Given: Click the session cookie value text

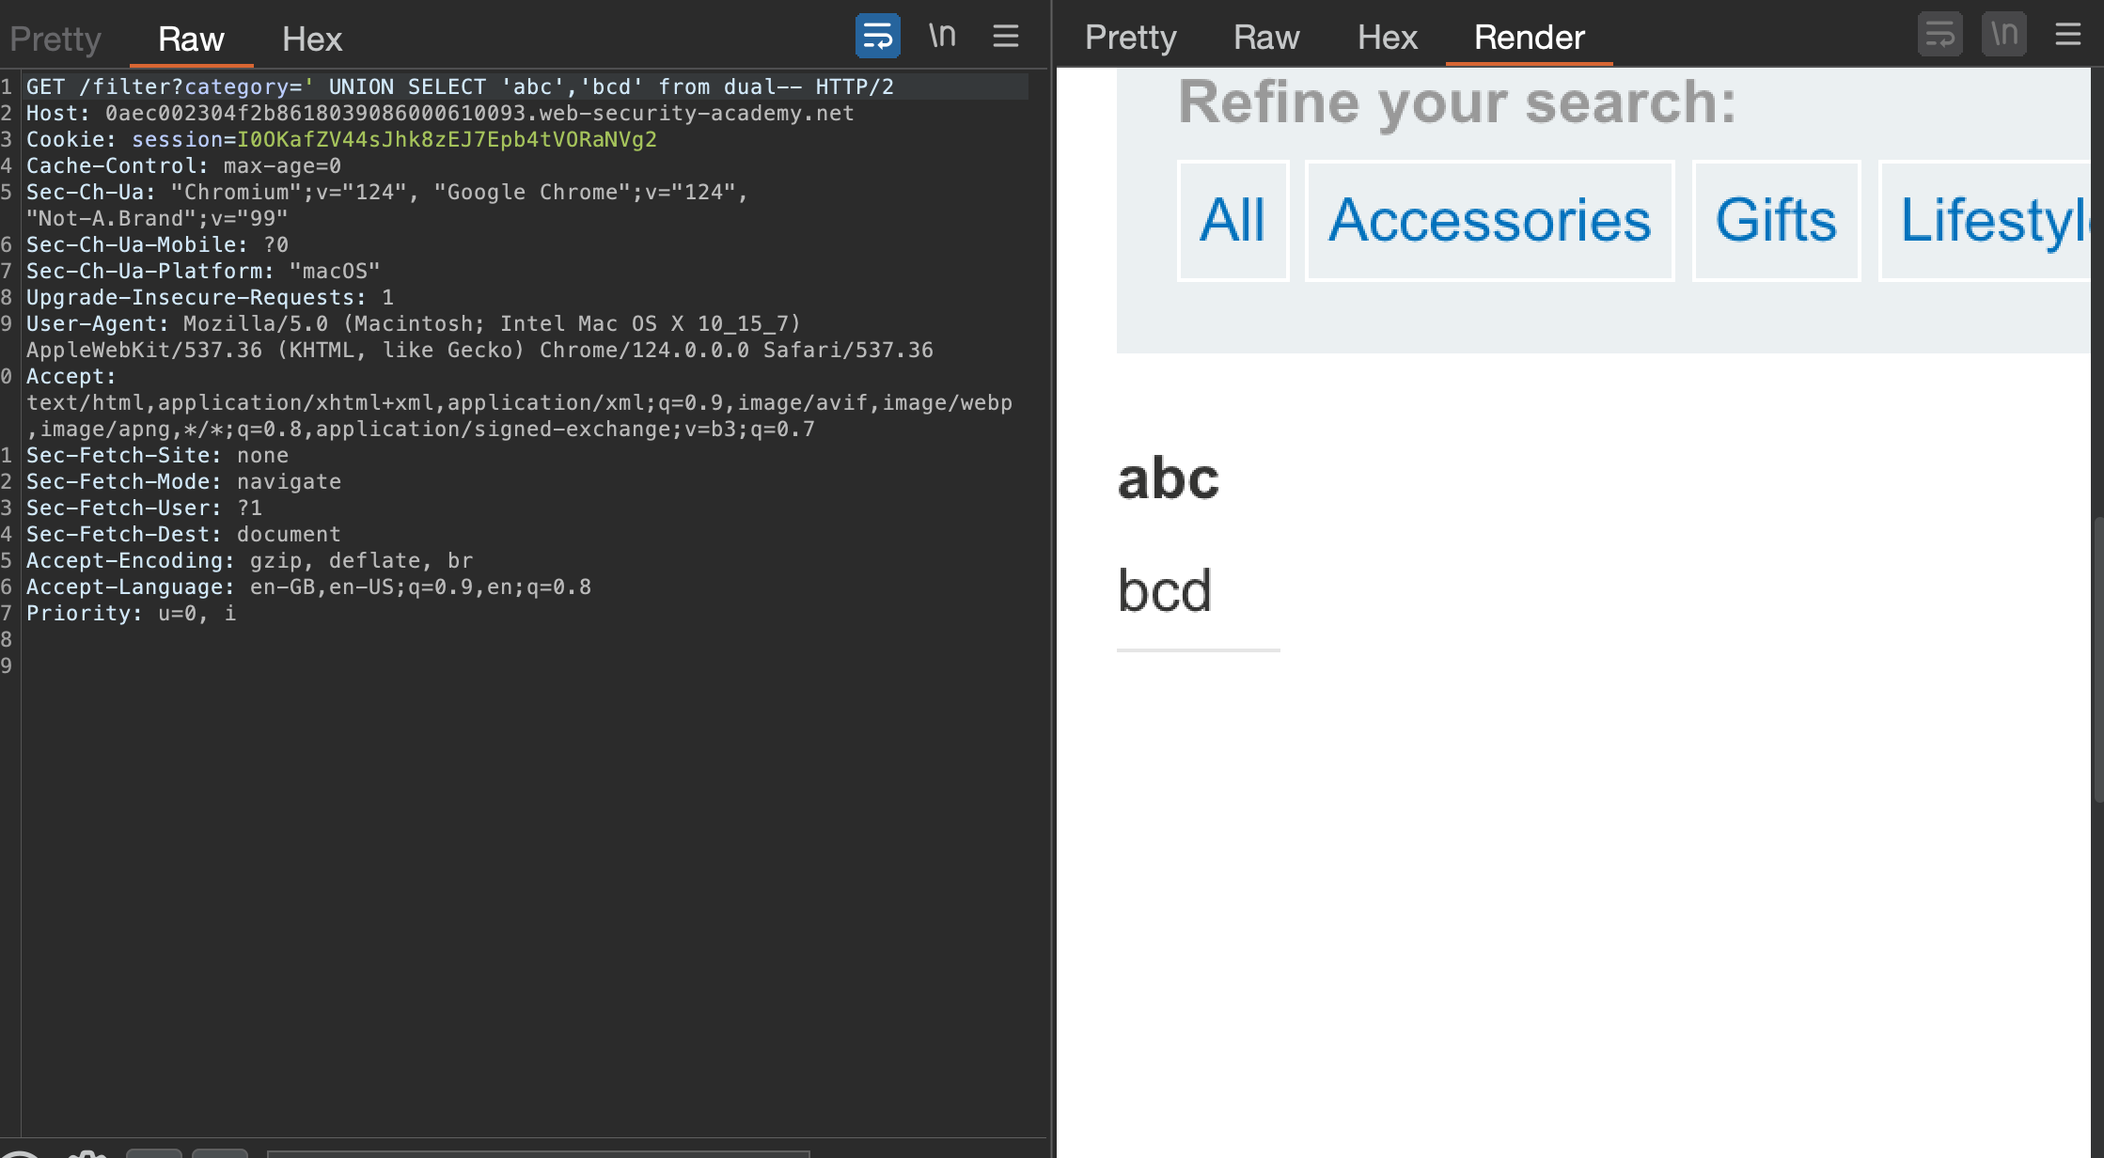Looking at the screenshot, I should tap(447, 139).
